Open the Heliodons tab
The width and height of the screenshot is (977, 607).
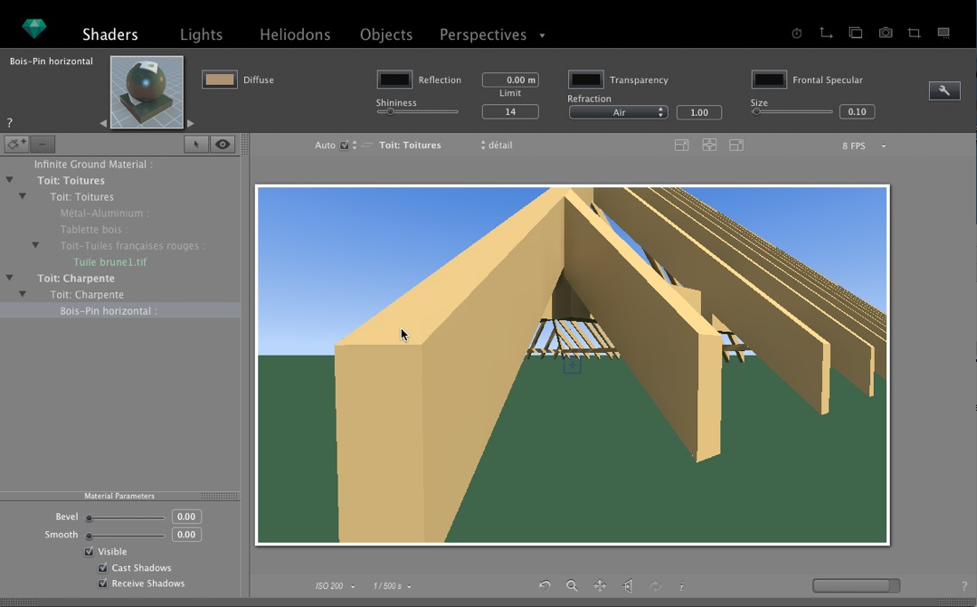295,34
